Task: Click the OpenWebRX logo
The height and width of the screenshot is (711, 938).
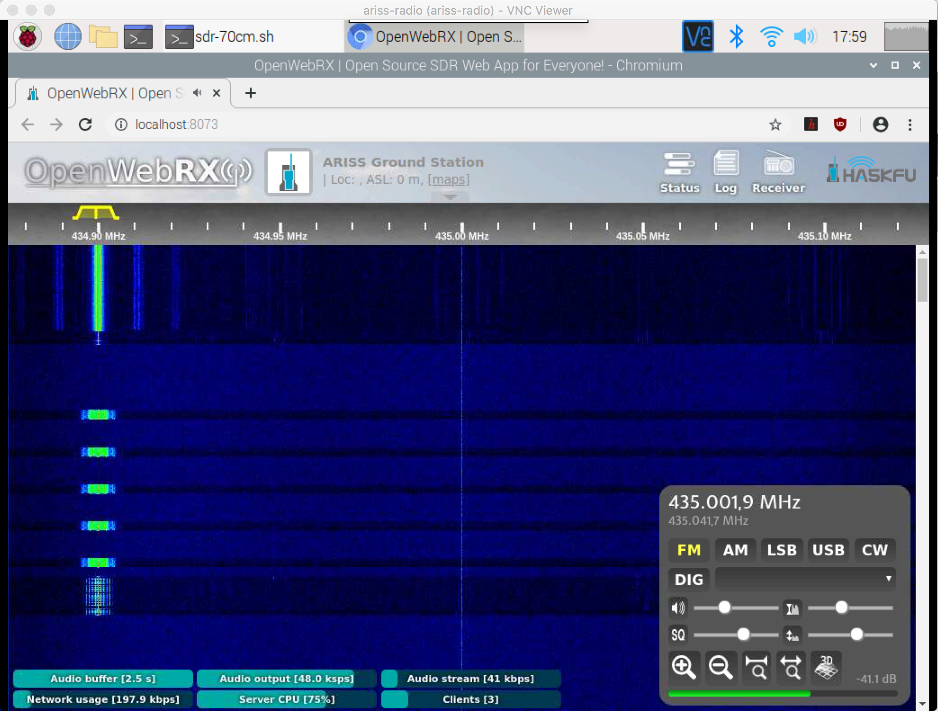Action: 137,172
